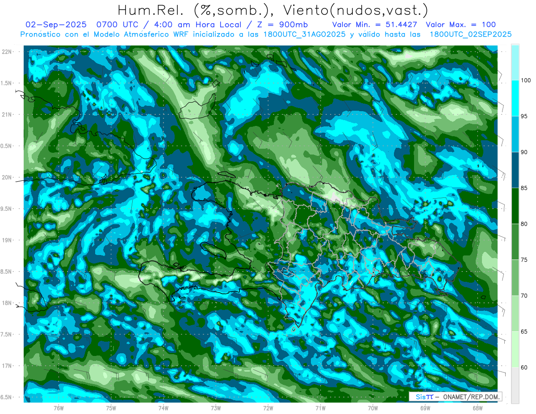Click the '20N' latitude label
This screenshot has width=536, height=414.
pyautogui.click(x=7, y=177)
